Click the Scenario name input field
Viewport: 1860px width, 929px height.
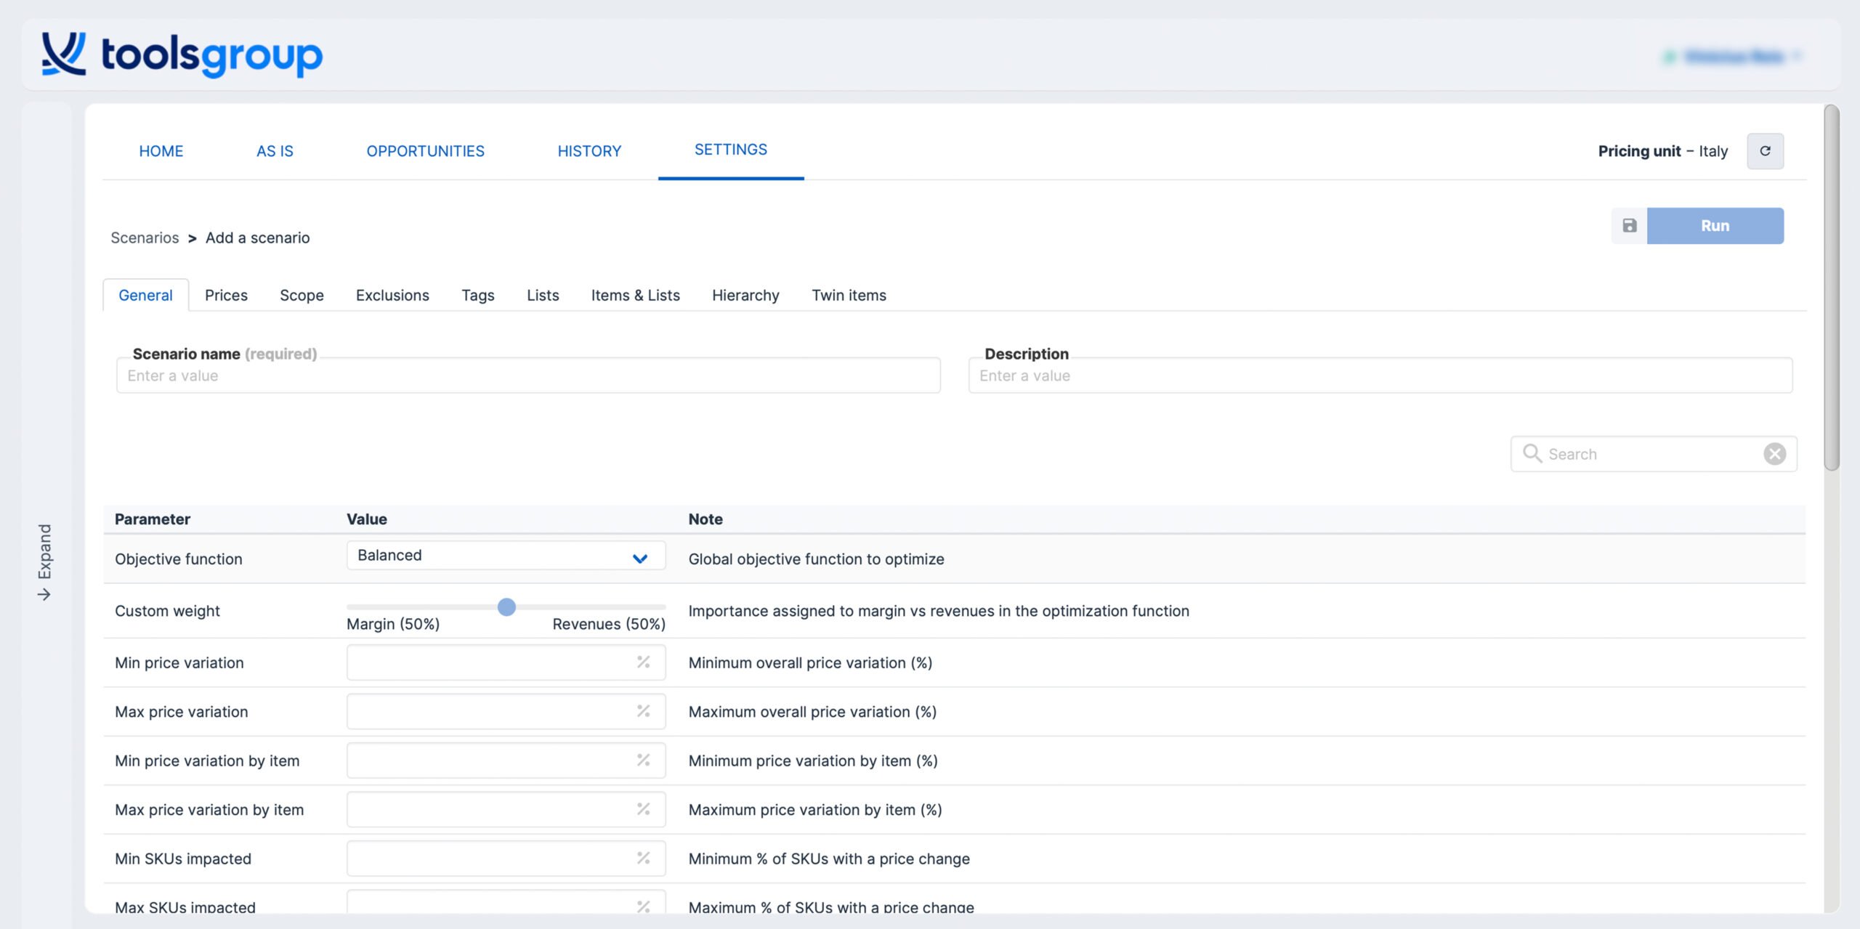click(528, 376)
